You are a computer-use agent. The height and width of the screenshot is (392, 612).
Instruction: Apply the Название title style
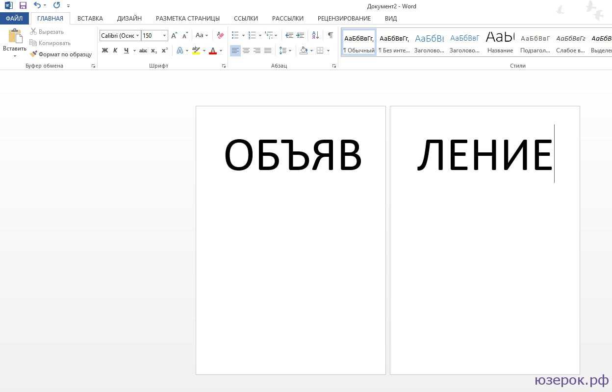pos(500,42)
